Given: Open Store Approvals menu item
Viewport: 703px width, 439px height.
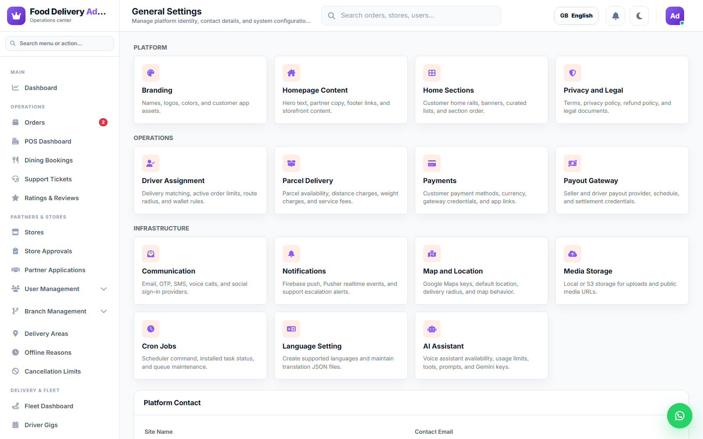Looking at the screenshot, I should (59, 251).
